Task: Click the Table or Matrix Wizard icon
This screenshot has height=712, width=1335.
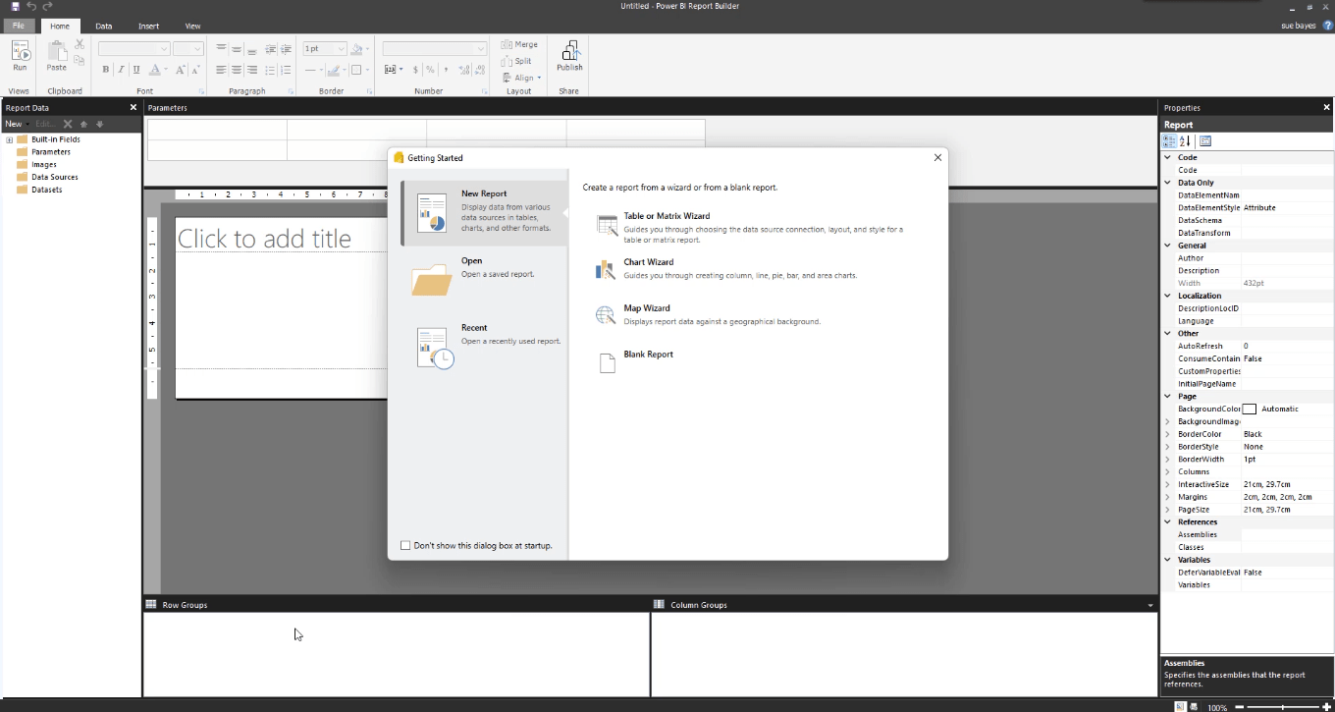Action: point(607,225)
